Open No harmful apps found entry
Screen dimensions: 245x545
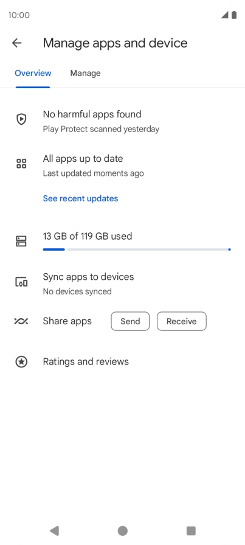coord(122,121)
